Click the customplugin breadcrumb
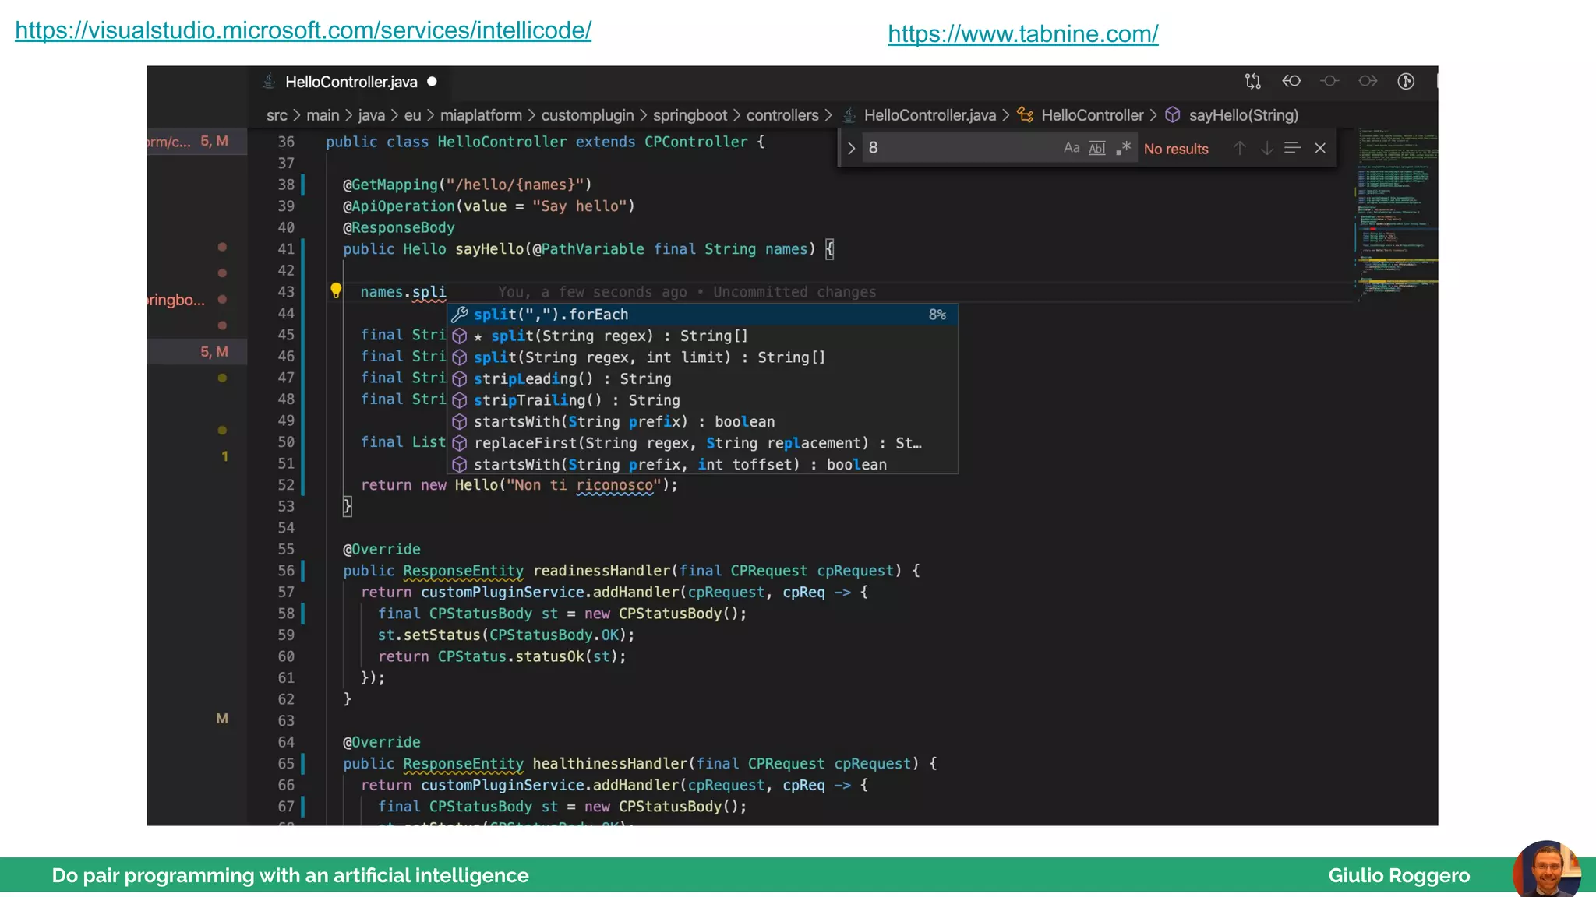 click(x=588, y=115)
